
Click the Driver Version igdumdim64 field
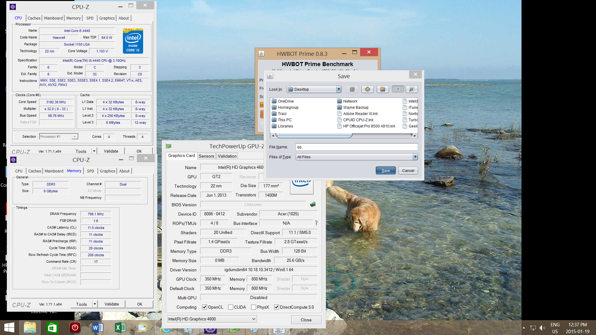[259, 270]
